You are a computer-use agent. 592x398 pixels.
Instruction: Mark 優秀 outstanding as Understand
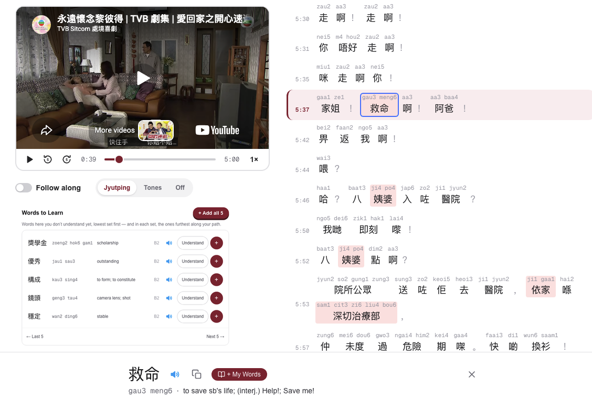[193, 261]
